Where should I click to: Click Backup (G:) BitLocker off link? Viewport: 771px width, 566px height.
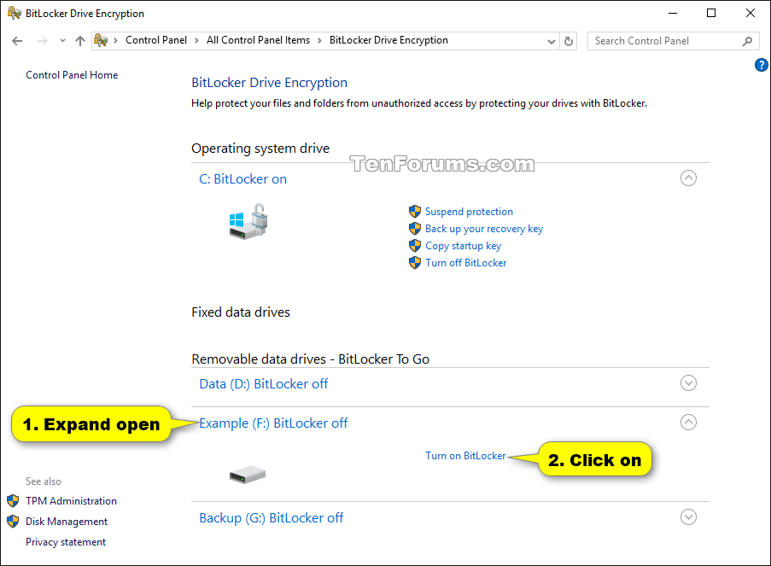271,518
